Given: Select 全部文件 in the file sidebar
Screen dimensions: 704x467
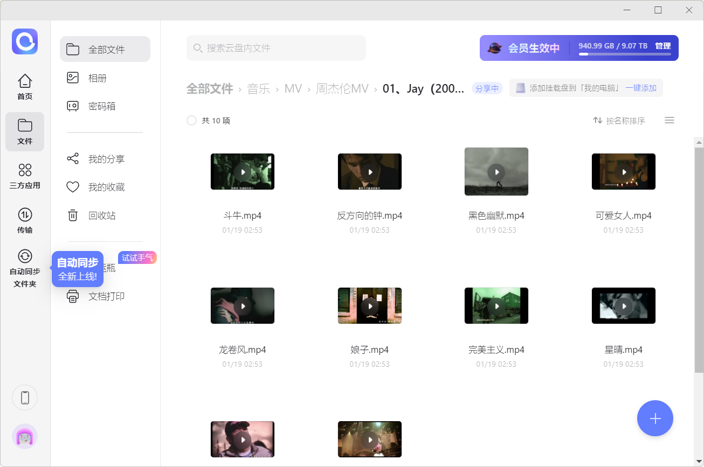Looking at the screenshot, I should pos(105,49).
